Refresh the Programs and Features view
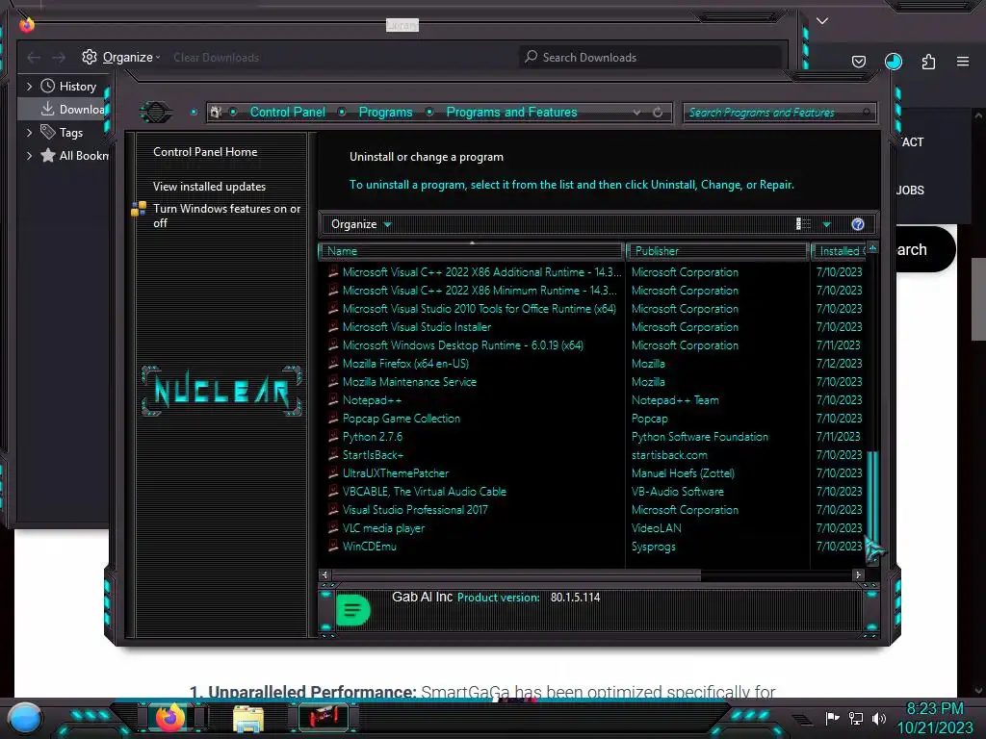Viewport: 986px width, 739px height. [x=658, y=113]
